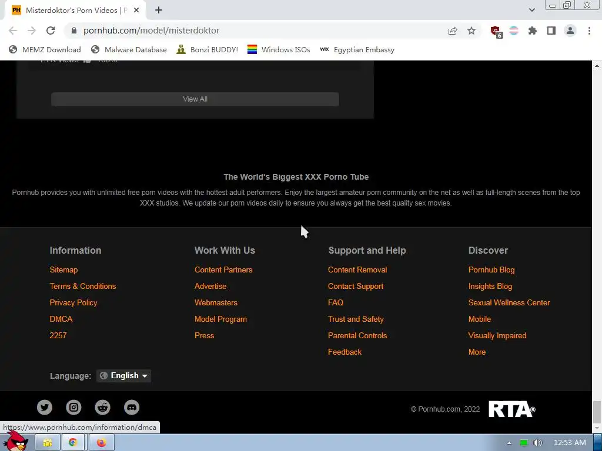Open the Extensions puzzle-piece menu
This screenshot has height=451, width=602.
[x=533, y=31]
